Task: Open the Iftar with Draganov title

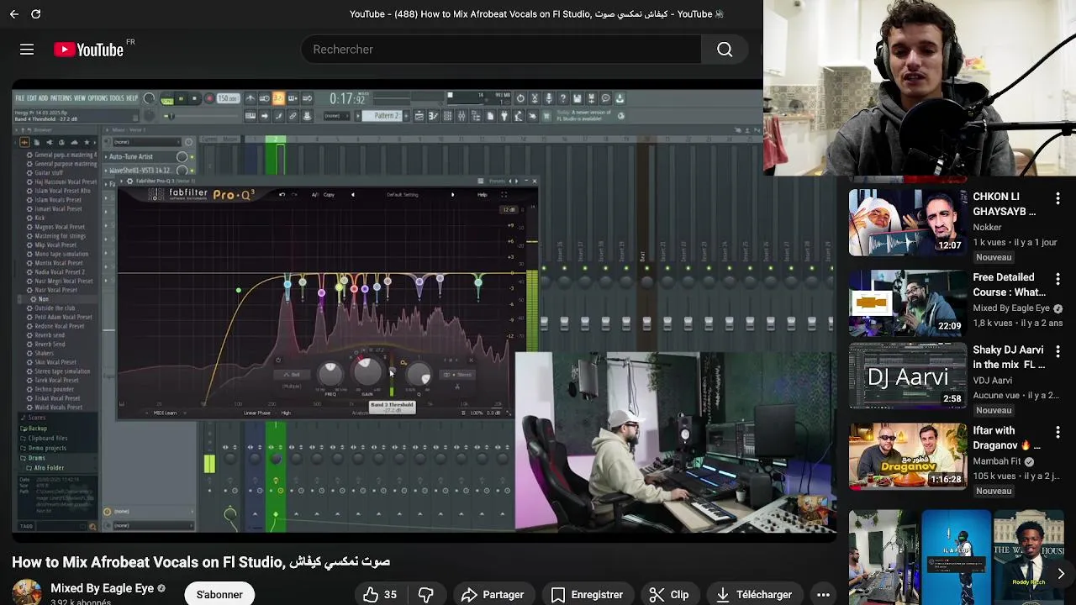Action: click(1007, 438)
